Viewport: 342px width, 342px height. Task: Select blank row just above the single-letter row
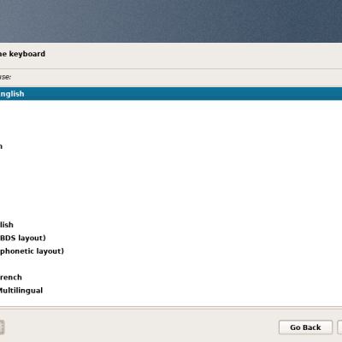click(171, 133)
